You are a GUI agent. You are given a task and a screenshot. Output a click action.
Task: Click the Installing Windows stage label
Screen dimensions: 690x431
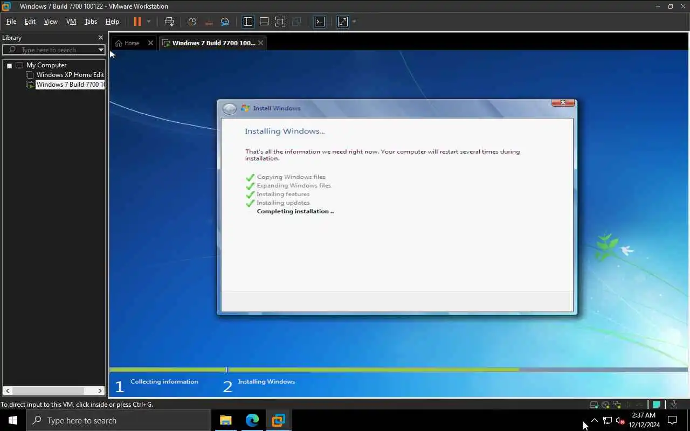click(266, 381)
